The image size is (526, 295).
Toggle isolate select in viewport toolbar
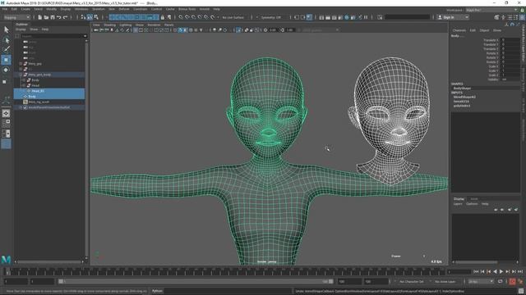click(x=238, y=30)
